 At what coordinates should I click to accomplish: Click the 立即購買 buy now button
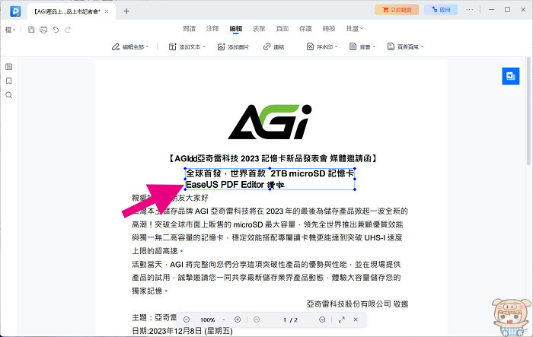coord(397,10)
